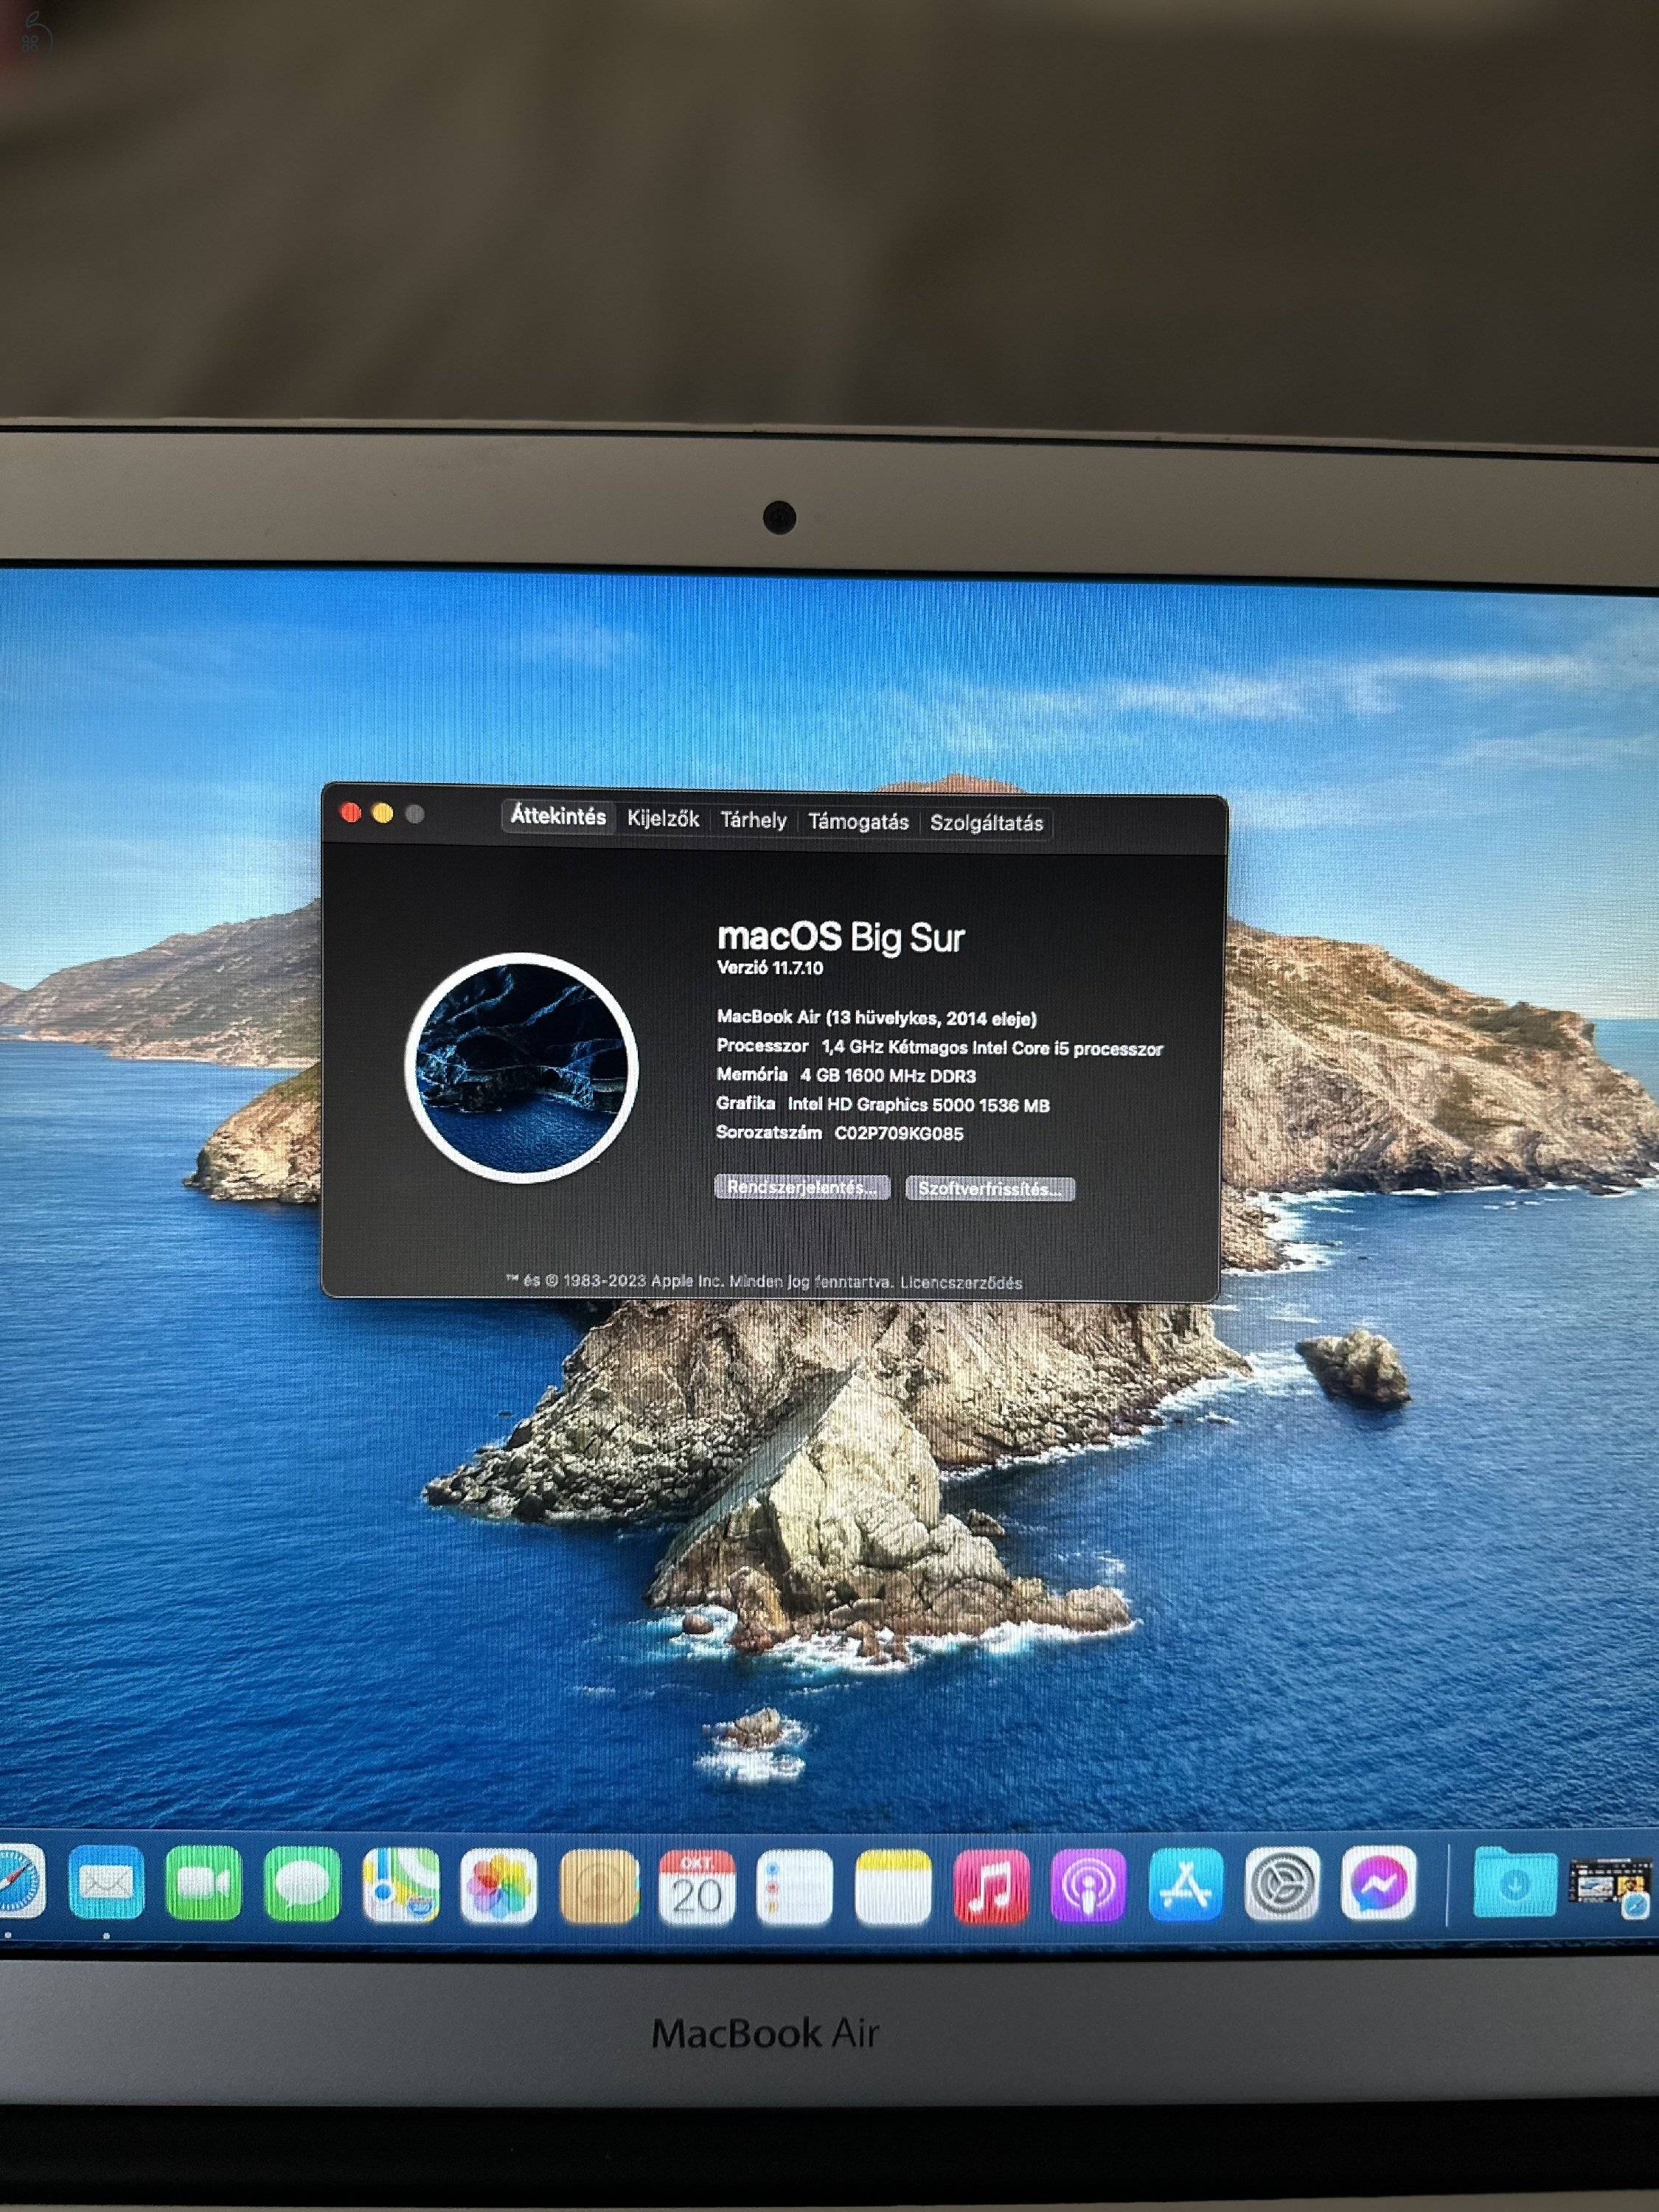Open Contacts from the dock
1659x2212 pixels.
(x=599, y=1887)
